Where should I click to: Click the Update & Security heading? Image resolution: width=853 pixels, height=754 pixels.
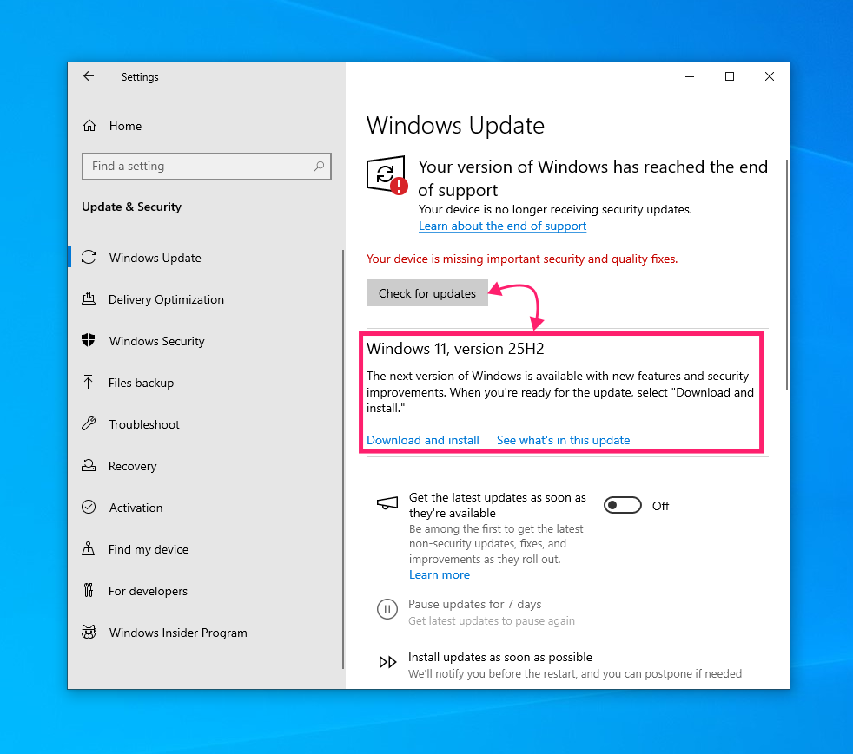132,207
